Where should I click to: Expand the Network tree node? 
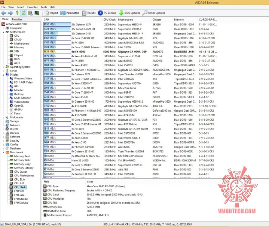pyautogui.click(x=3, y=125)
